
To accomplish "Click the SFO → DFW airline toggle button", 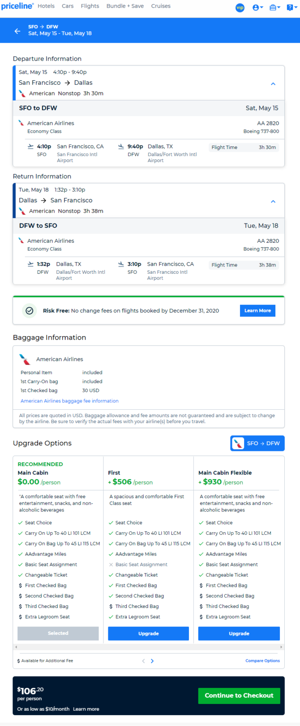I will [257, 443].
